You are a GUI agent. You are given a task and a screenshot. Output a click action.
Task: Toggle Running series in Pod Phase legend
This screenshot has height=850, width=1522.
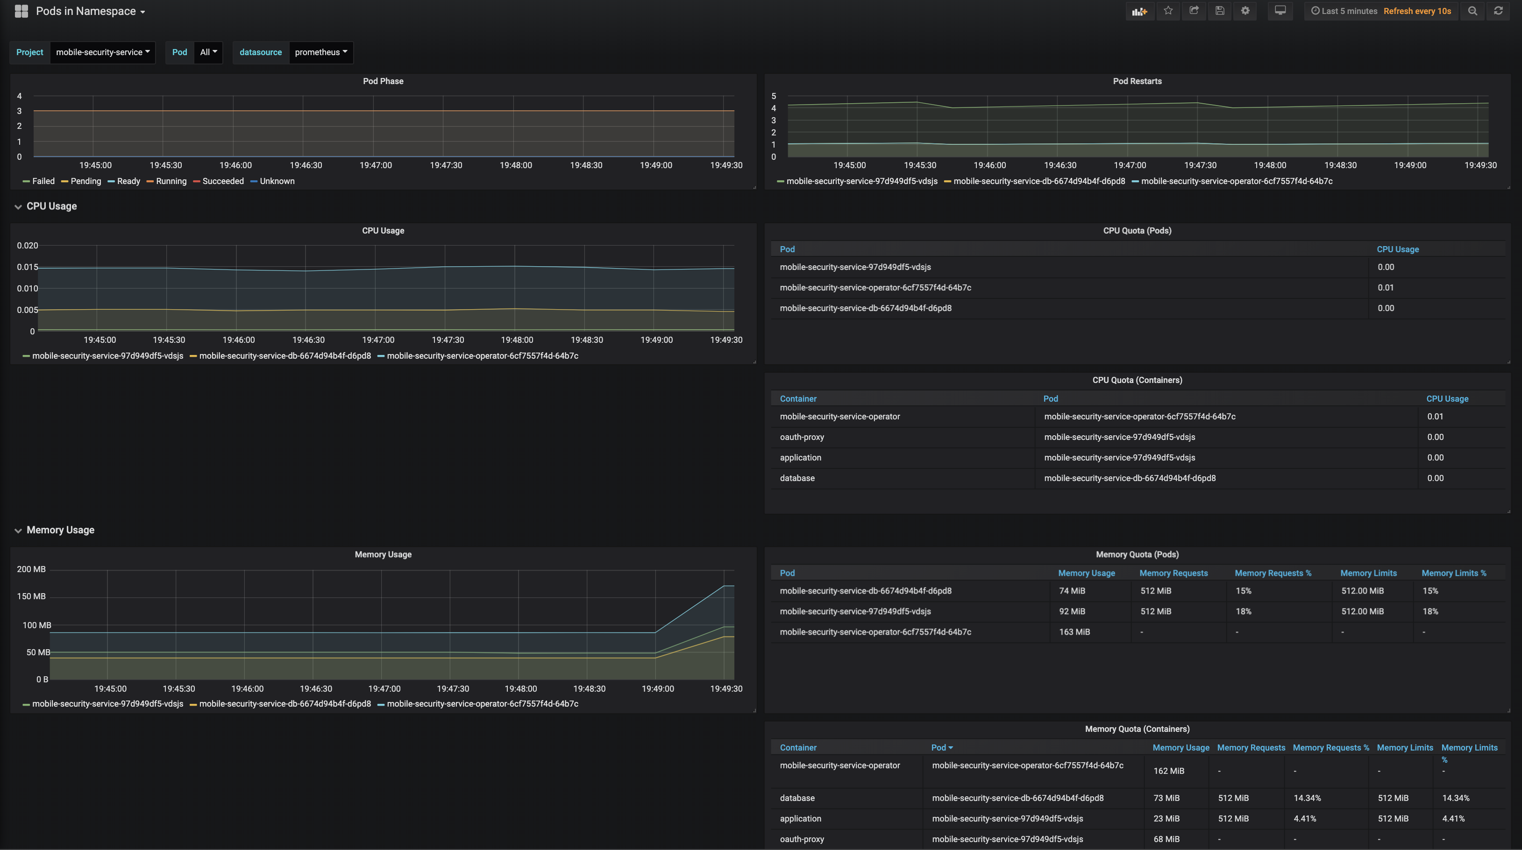coord(171,181)
